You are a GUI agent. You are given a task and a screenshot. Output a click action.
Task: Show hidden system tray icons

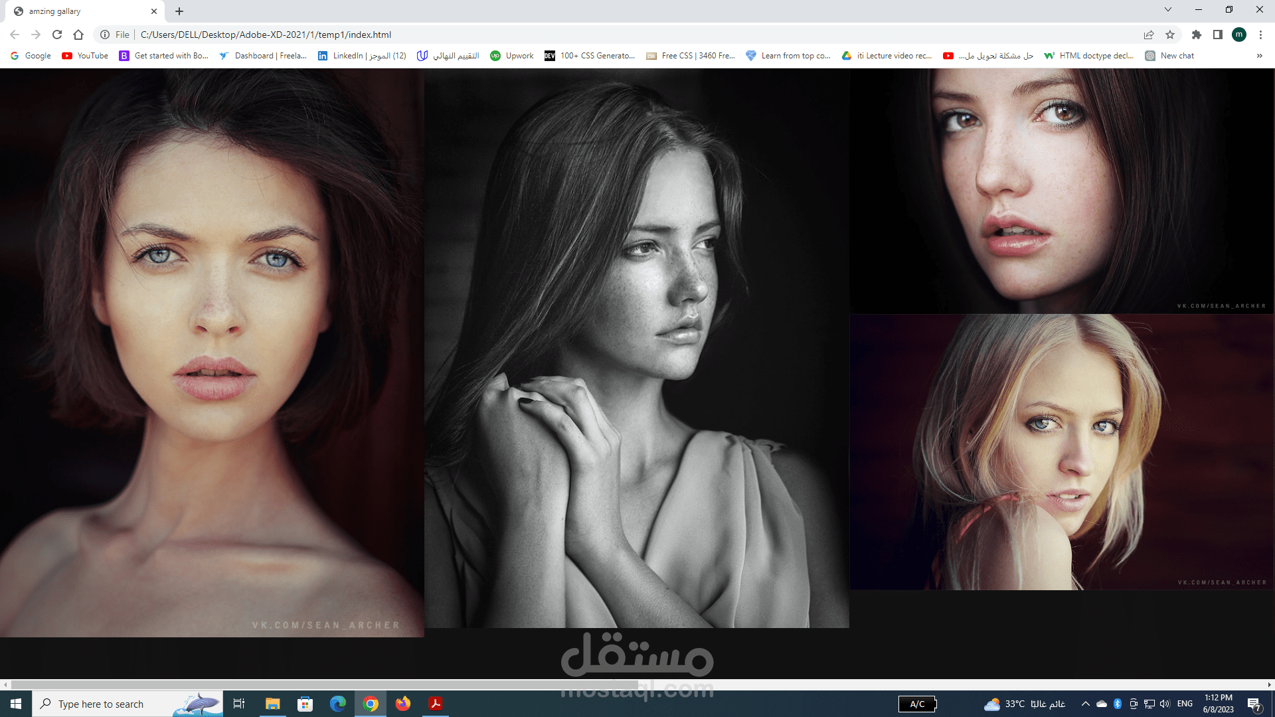click(x=1085, y=704)
